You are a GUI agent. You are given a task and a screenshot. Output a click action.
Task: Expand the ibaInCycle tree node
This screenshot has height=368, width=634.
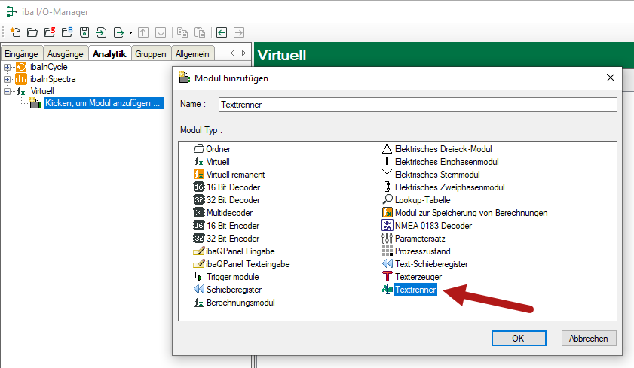(8, 67)
